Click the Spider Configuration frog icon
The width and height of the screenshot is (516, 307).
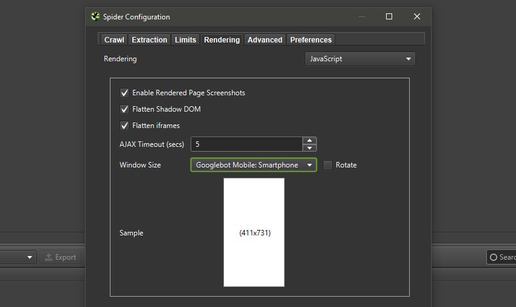point(95,16)
